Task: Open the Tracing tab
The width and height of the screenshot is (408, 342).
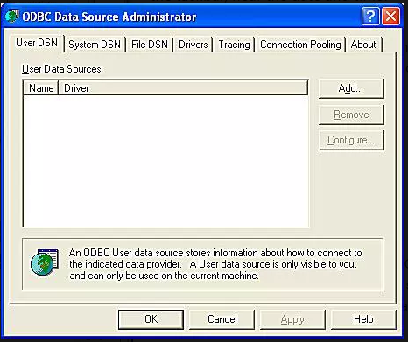Action: click(x=234, y=45)
